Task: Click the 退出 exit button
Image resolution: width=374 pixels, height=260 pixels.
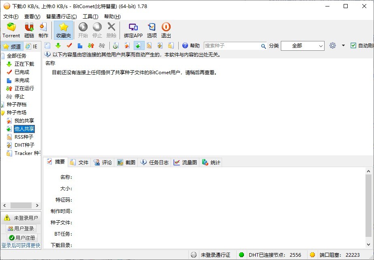Action: click(166, 30)
